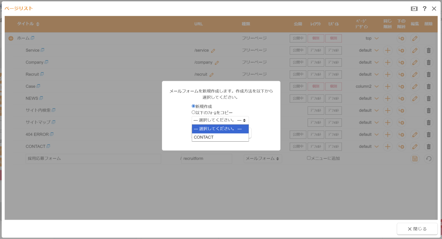Add a same-level page under Company

pyautogui.click(x=387, y=62)
